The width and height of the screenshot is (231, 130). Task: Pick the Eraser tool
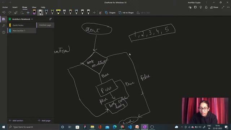pyautogui.click(x=34, y=12)
